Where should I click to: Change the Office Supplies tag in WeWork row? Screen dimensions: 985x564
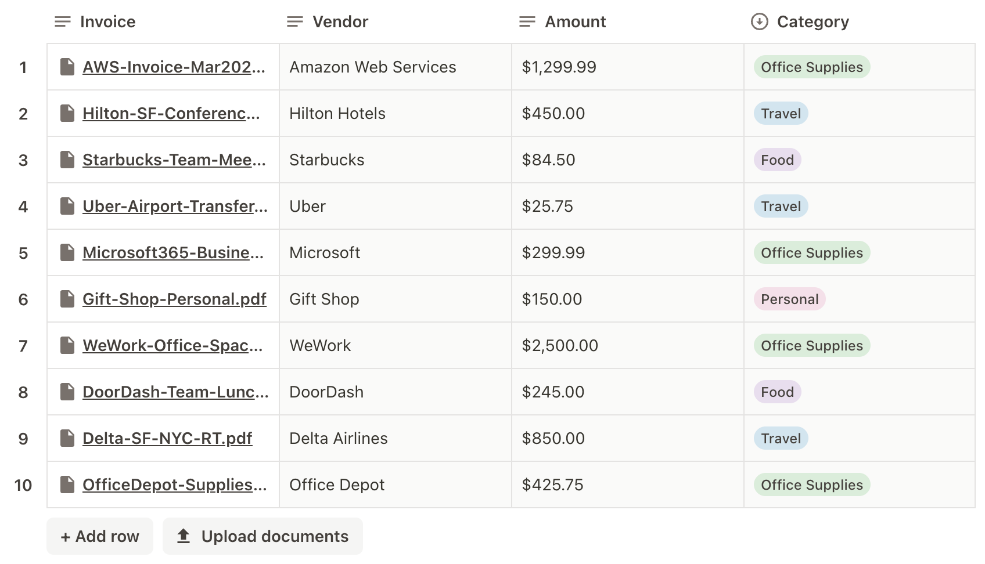tap(812, 345)
